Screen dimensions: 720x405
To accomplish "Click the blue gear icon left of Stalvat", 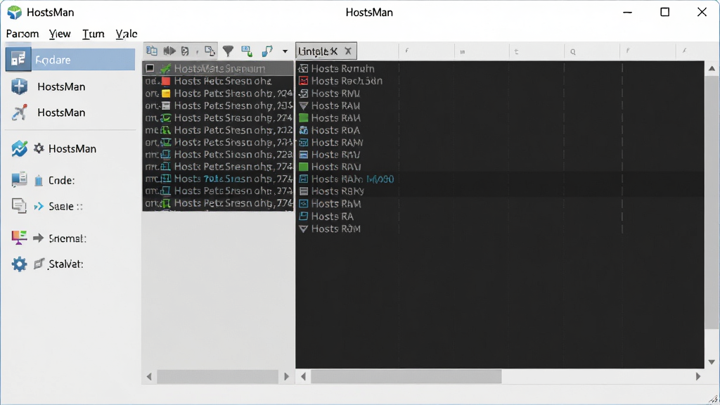I will tap(19, 264).
